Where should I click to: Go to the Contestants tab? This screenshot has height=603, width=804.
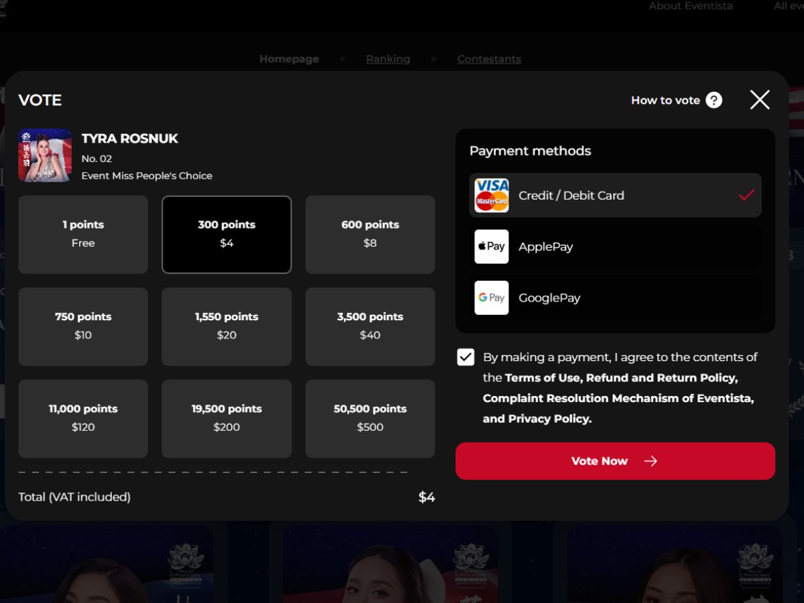click(x=489, y=59)
